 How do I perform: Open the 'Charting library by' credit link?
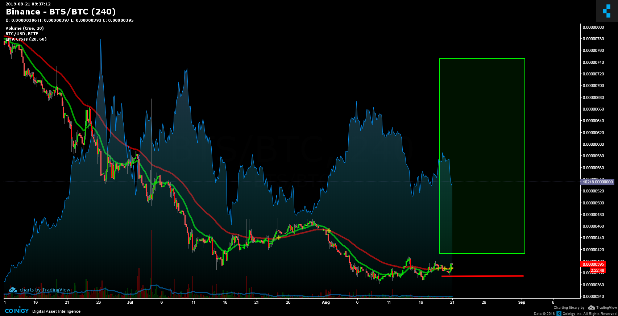(x=569, y=308)
